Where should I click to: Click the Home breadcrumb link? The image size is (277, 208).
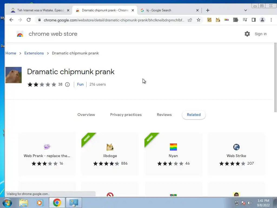point(11,53)
